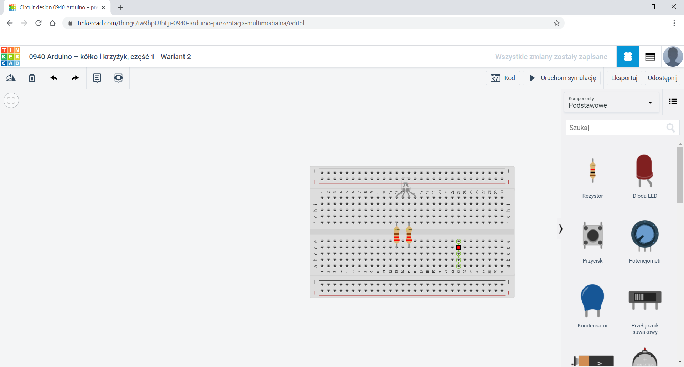
Task: Open the notes tool
Action: click(97, 78)
